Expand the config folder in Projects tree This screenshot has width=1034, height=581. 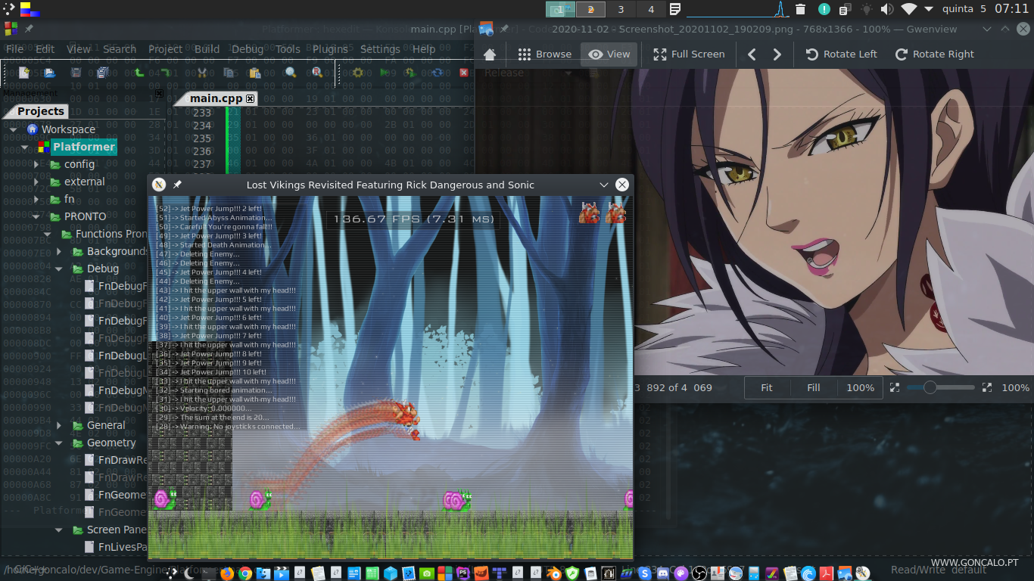[36, 164]
